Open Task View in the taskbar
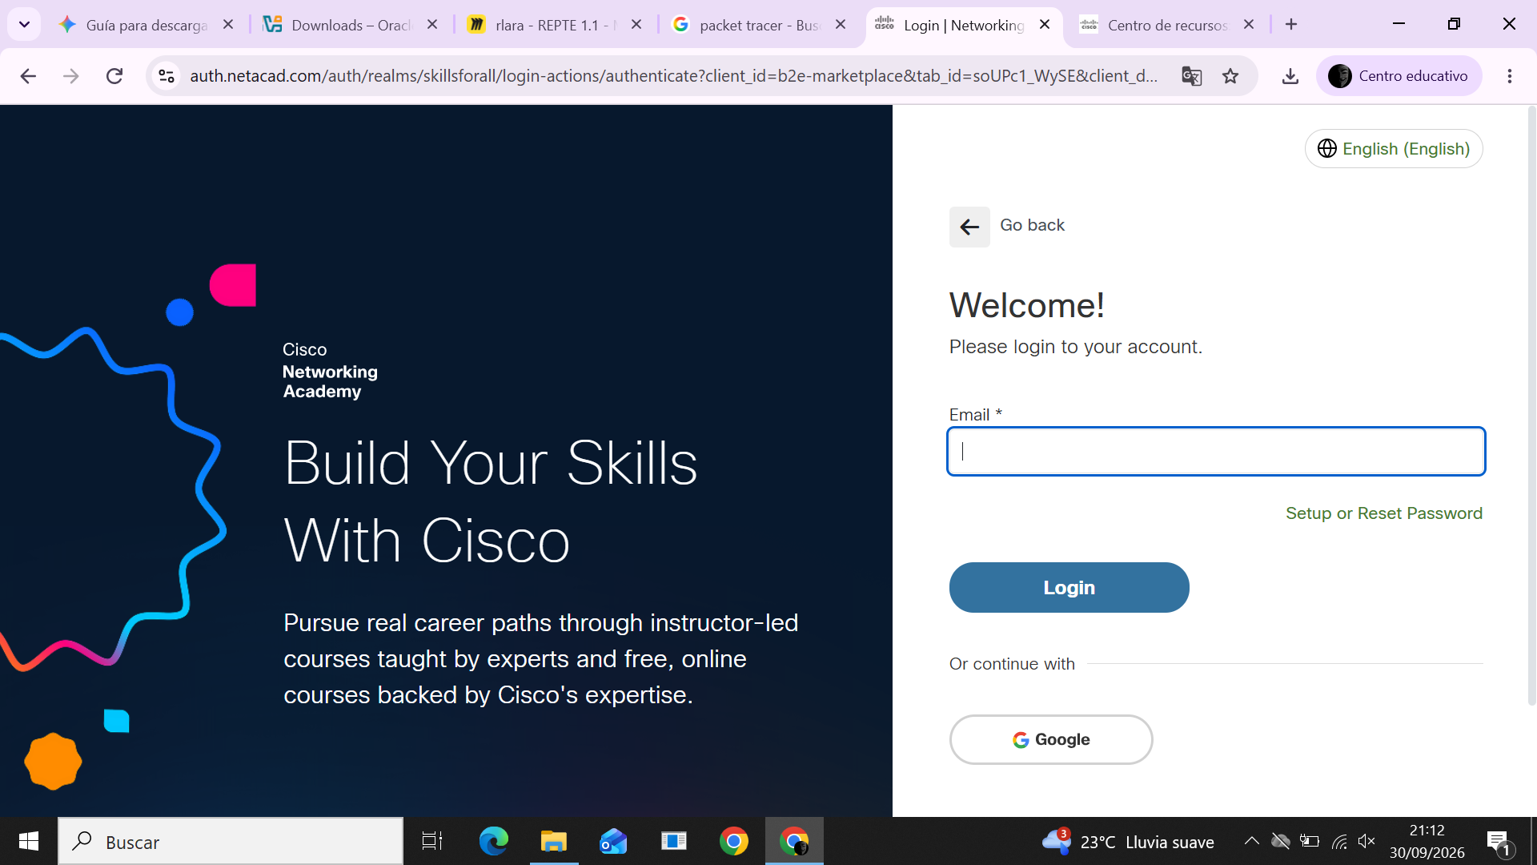 pos(432,841)
